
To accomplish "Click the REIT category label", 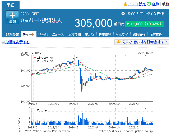I will click(x=35, y=14).
